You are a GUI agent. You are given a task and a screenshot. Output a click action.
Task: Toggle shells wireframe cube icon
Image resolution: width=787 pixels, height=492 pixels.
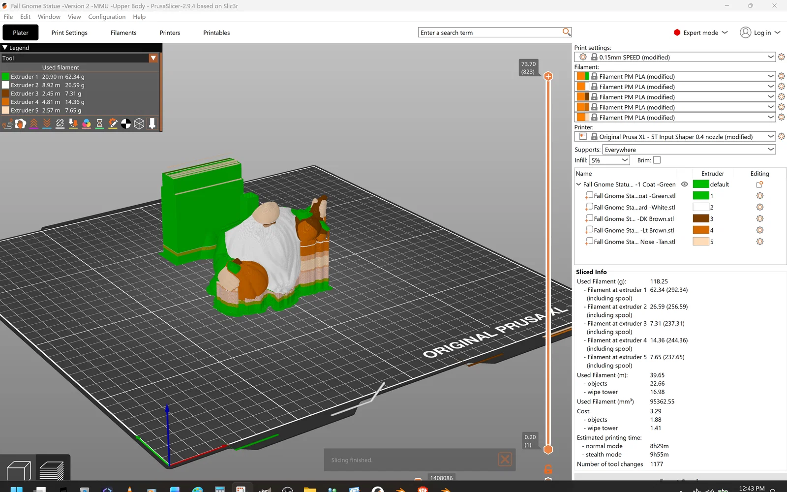pos(139,123)
